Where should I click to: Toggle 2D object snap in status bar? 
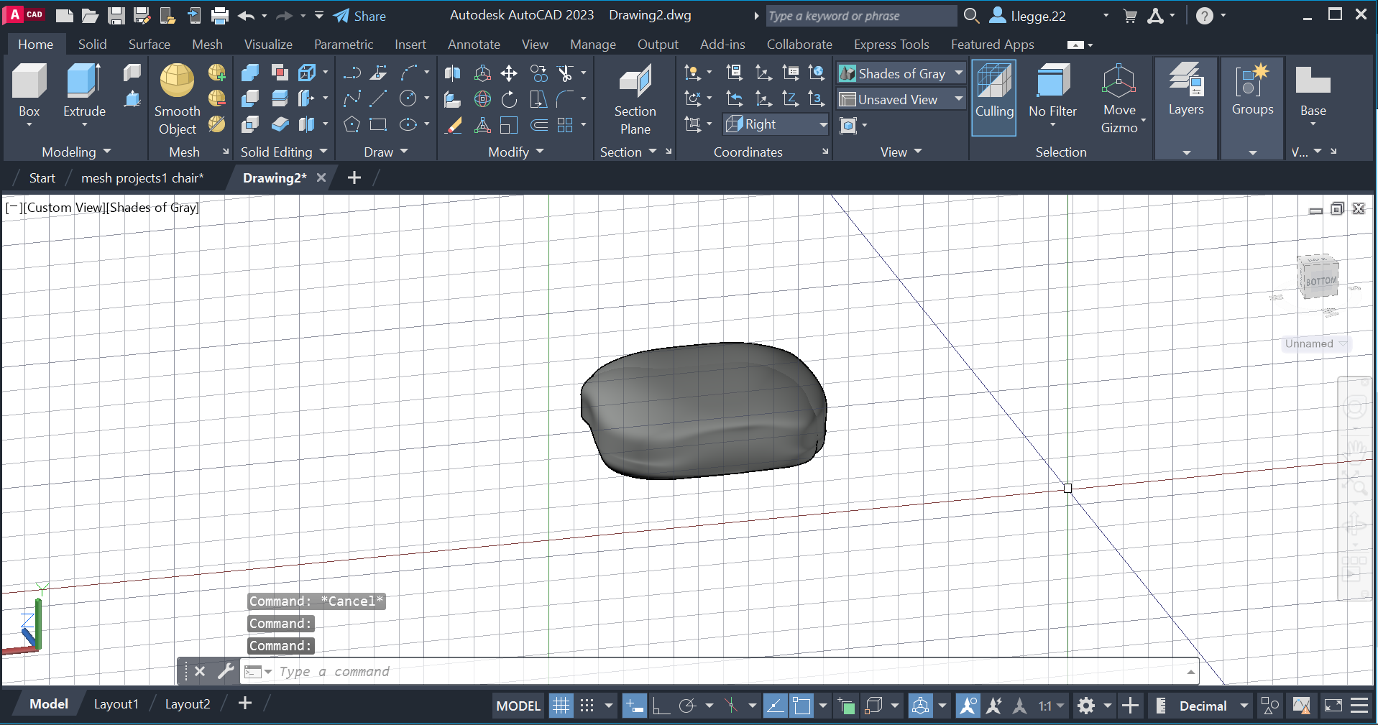click(x=801, y=706)
